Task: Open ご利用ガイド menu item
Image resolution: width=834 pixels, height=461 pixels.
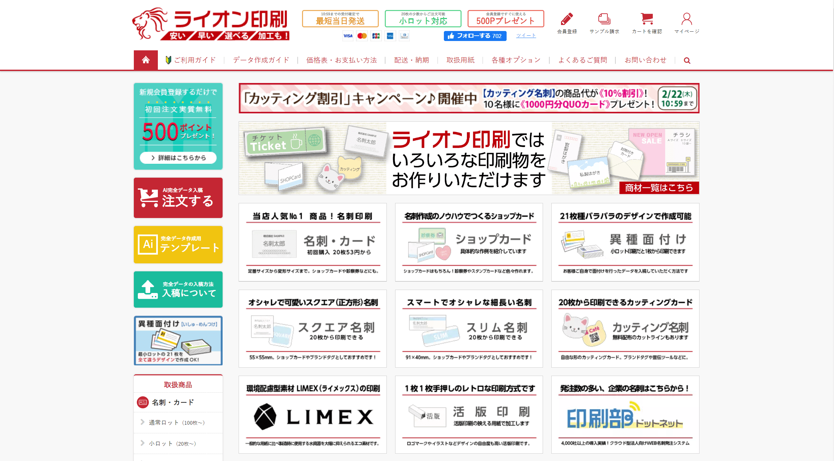Action: click(191, 60)
